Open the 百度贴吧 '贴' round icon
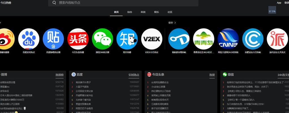 click(53, 39)
